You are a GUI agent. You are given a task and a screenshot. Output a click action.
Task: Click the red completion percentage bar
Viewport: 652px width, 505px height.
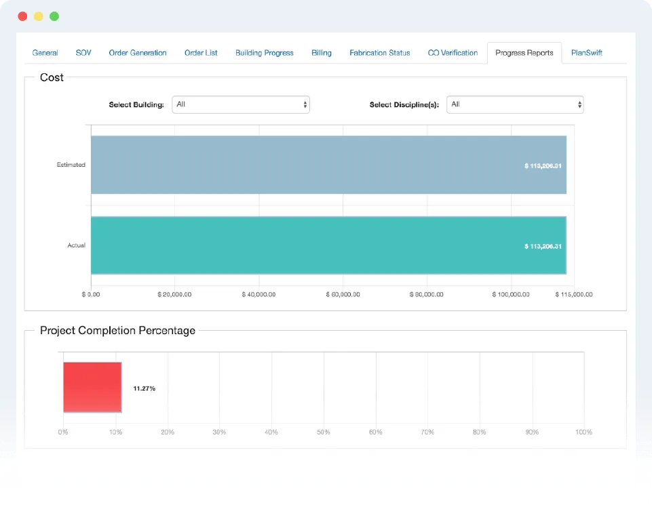92,387
